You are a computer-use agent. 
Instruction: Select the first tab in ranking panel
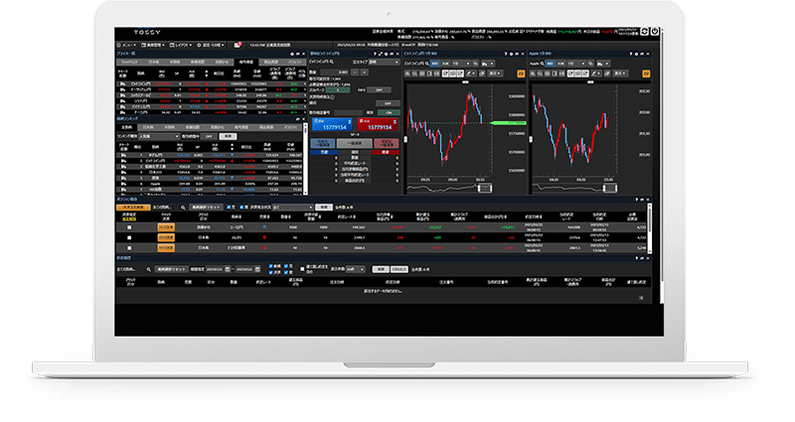pyautogui.click(x=126, y=127)
